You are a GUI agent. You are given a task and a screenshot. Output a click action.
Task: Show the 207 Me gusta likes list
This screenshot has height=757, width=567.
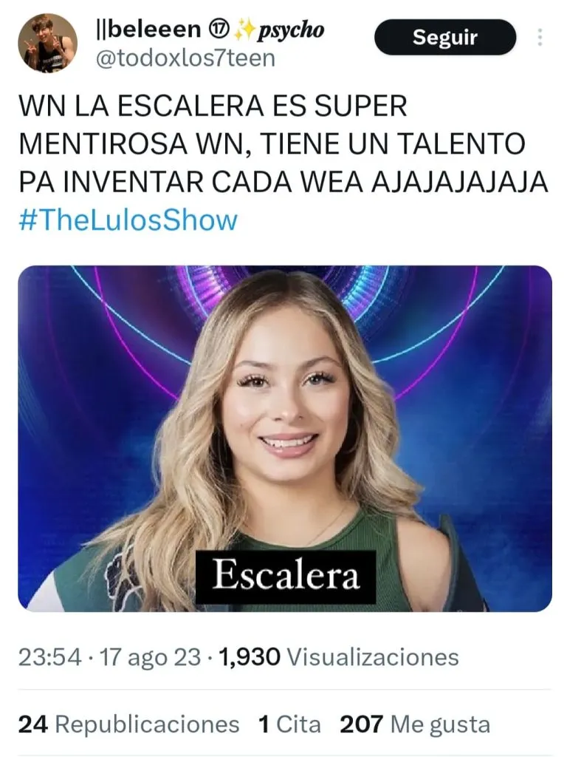[415, 724]
